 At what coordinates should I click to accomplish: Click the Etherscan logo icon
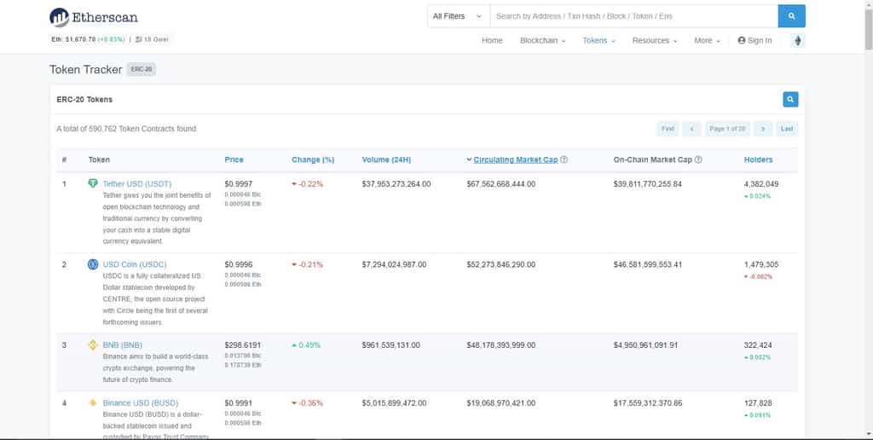(59, 17)
